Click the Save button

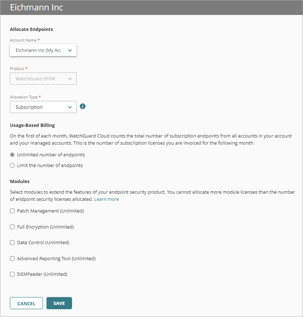pos(59,303)
